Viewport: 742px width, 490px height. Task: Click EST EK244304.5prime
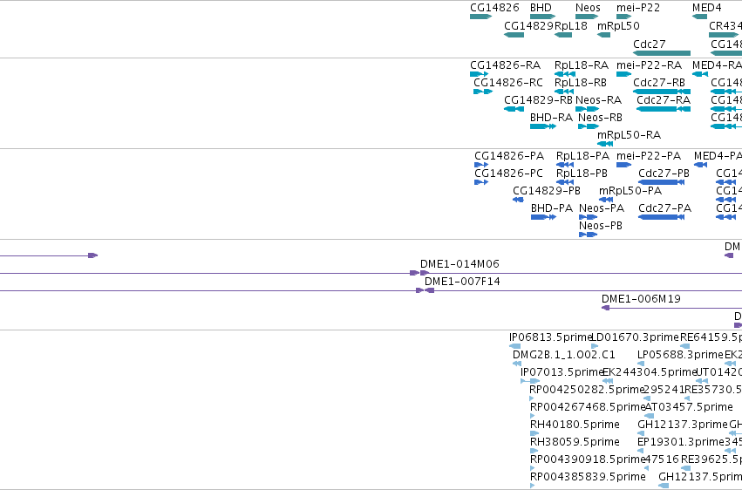650,372
